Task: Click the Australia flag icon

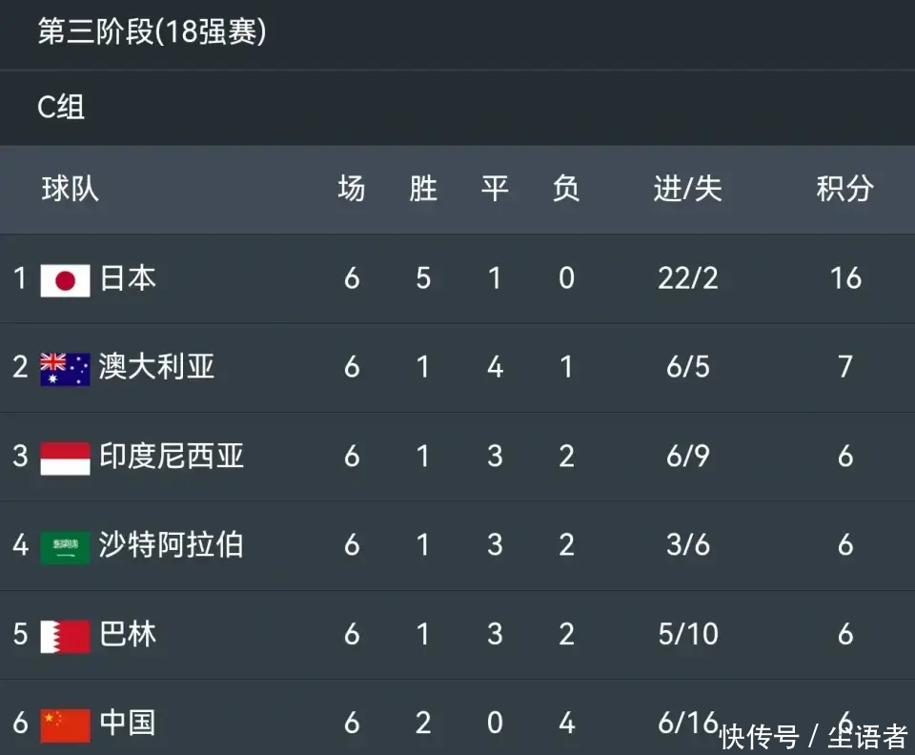Action: 65,368
